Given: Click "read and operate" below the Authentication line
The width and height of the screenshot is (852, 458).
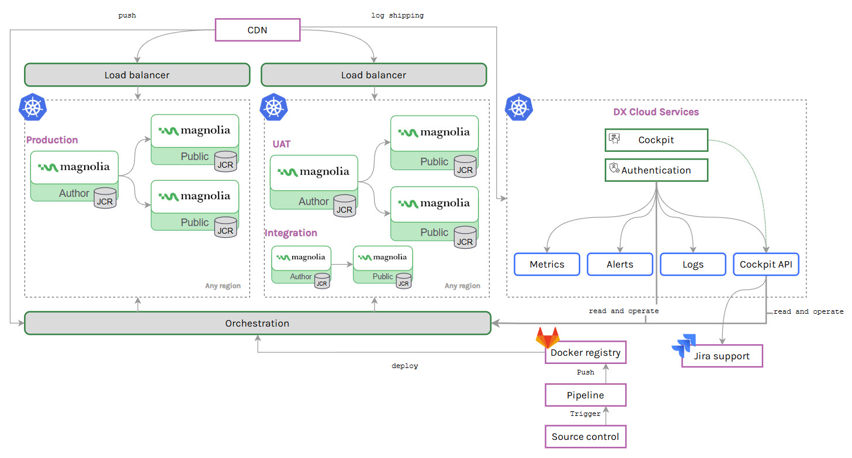Looking at the screenshot, I should pos(624,311).
